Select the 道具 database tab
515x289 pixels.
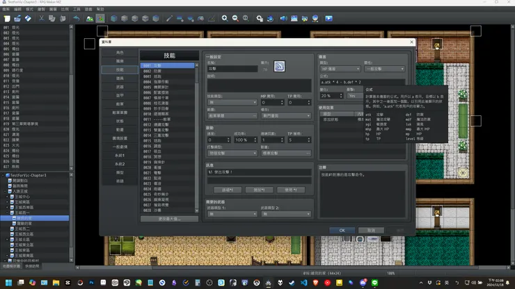(x=120, y=78)
